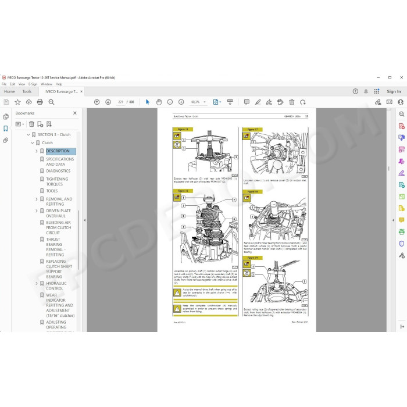Expand DRIVEN PLATE OVERHAUL bookmark
407x407 pixels.
pyautogui.click(x=37, y=210)
